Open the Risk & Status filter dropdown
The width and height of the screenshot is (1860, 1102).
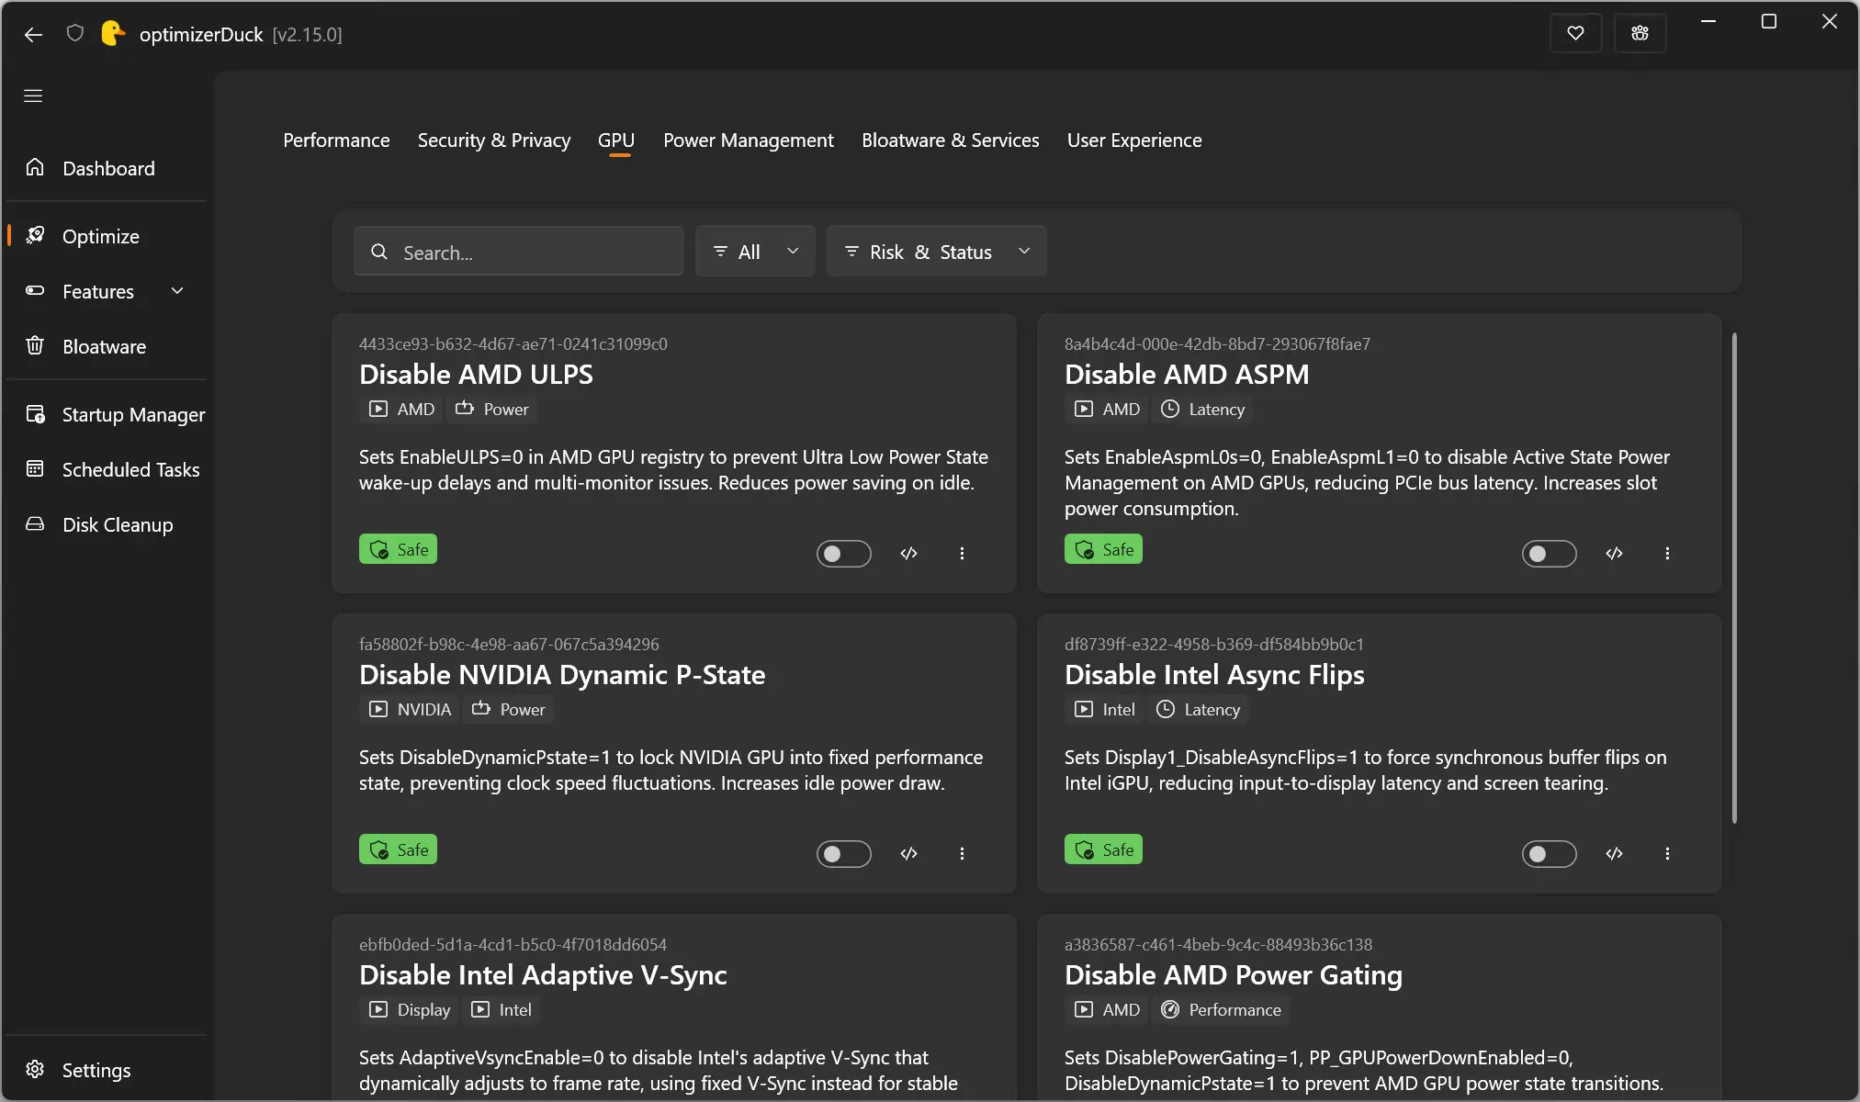[936, 252]
